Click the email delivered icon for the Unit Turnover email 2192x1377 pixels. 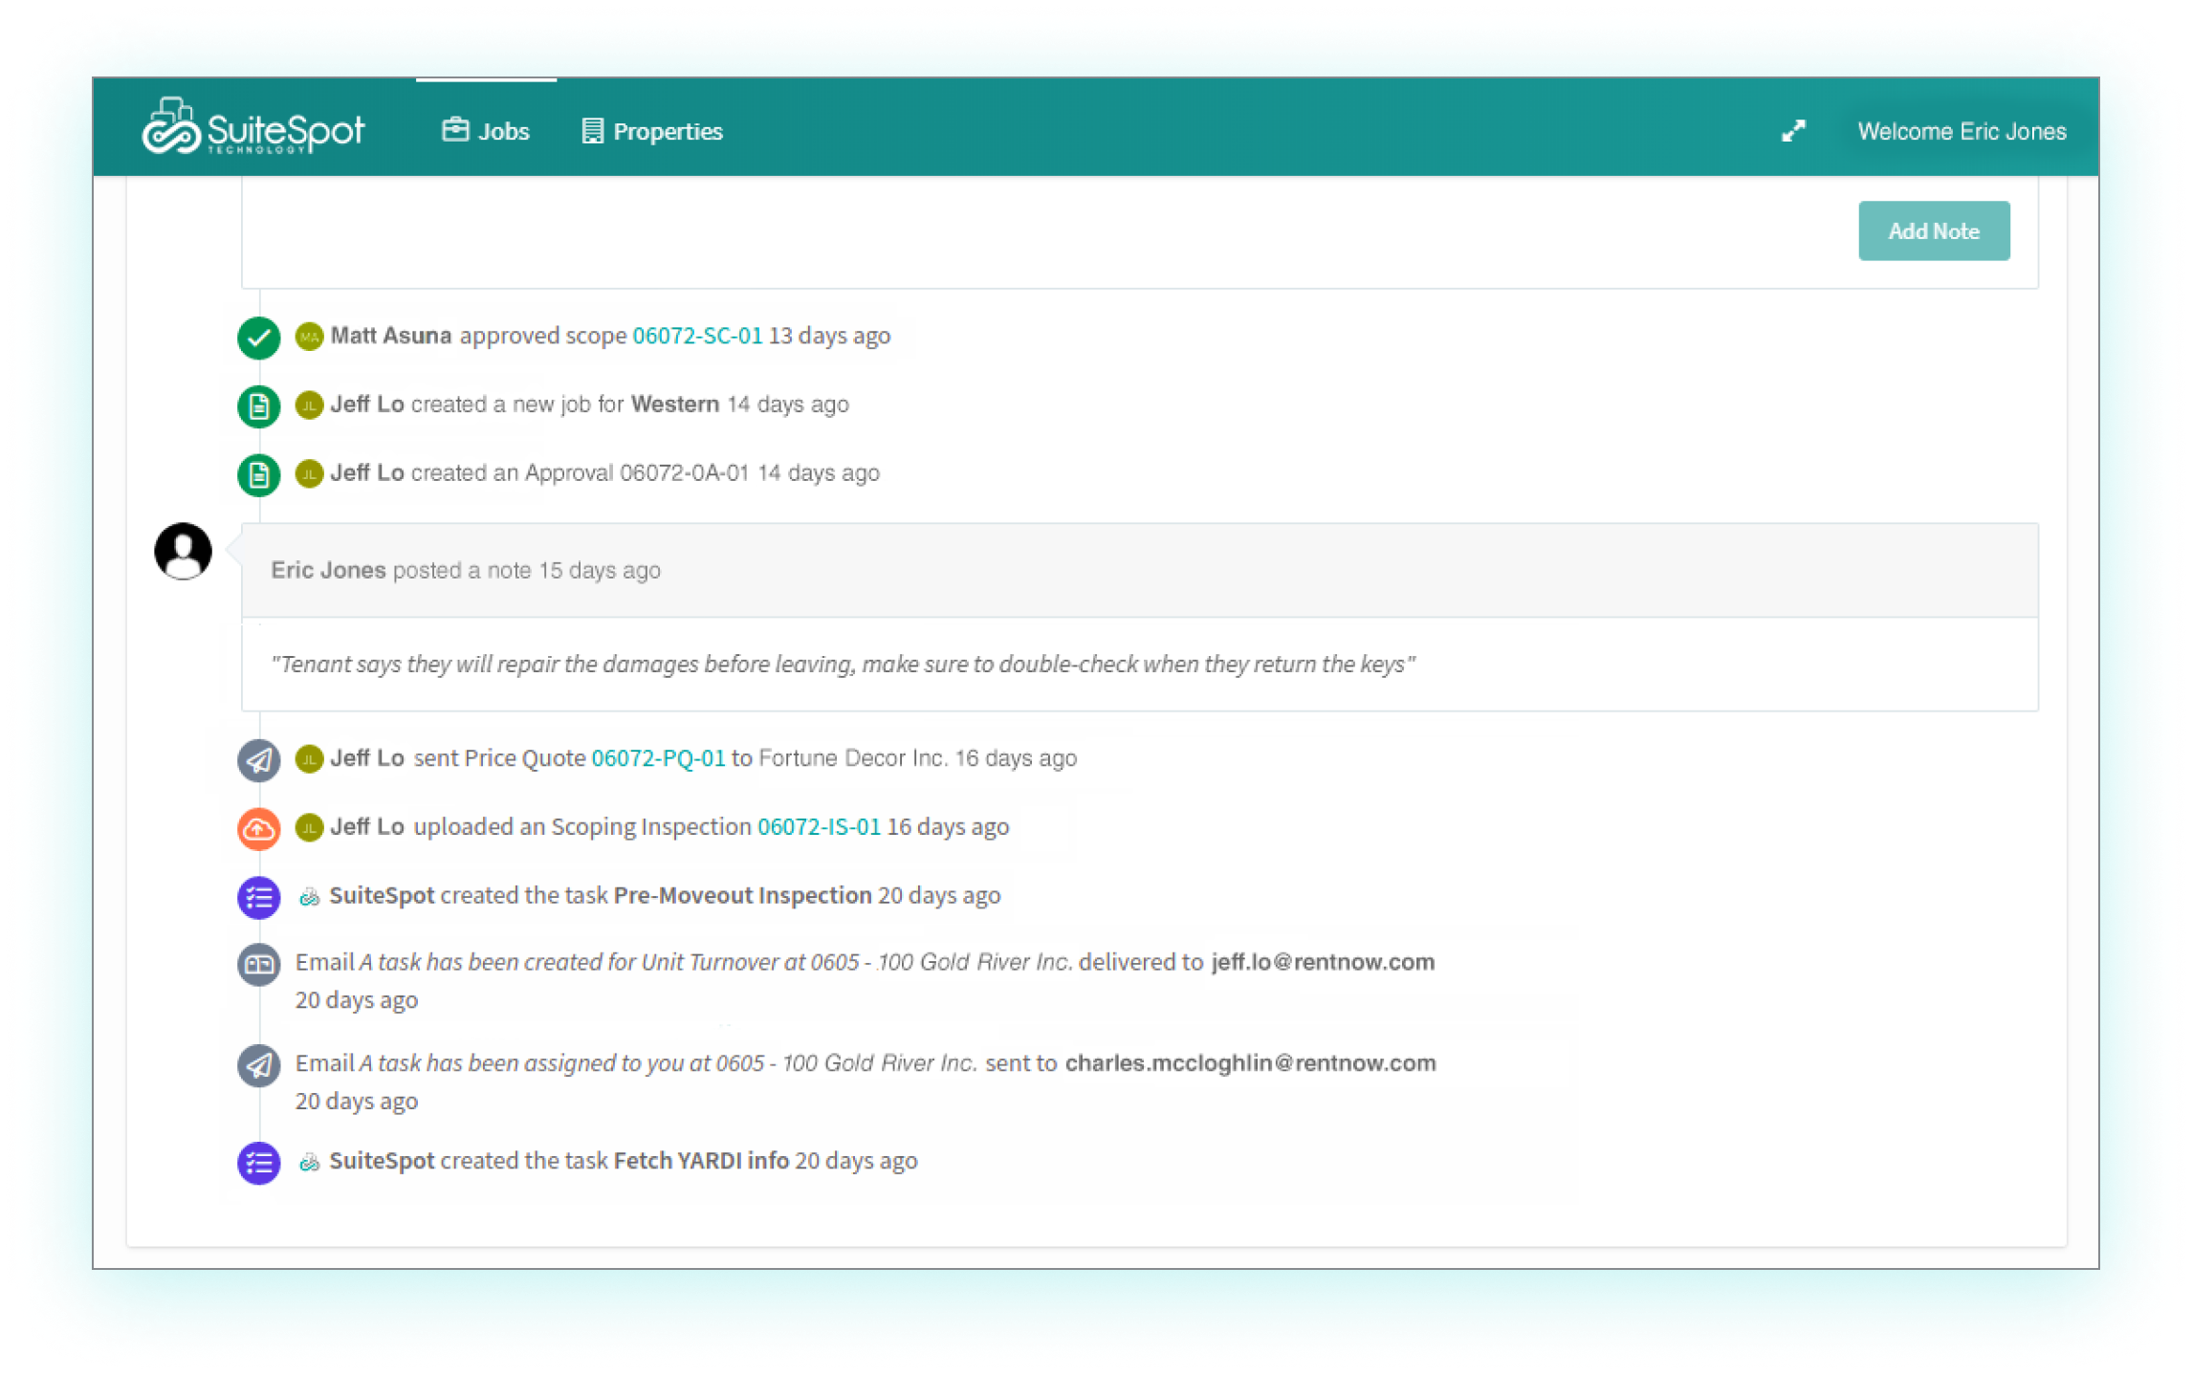click(257, 966)
